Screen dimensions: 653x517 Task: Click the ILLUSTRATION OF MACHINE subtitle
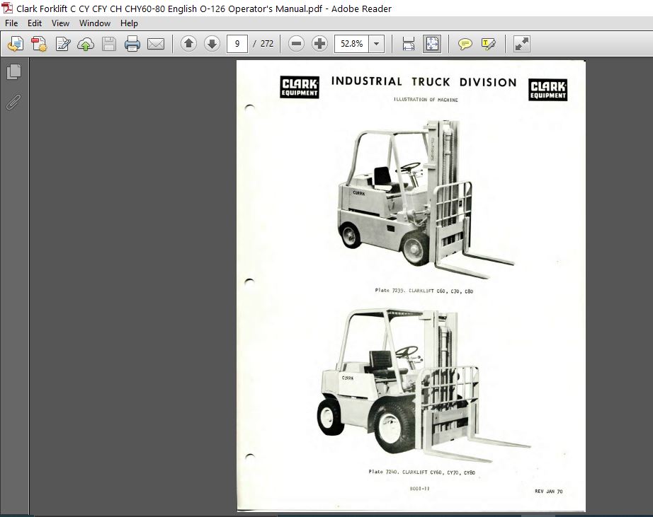click(426, 100)
